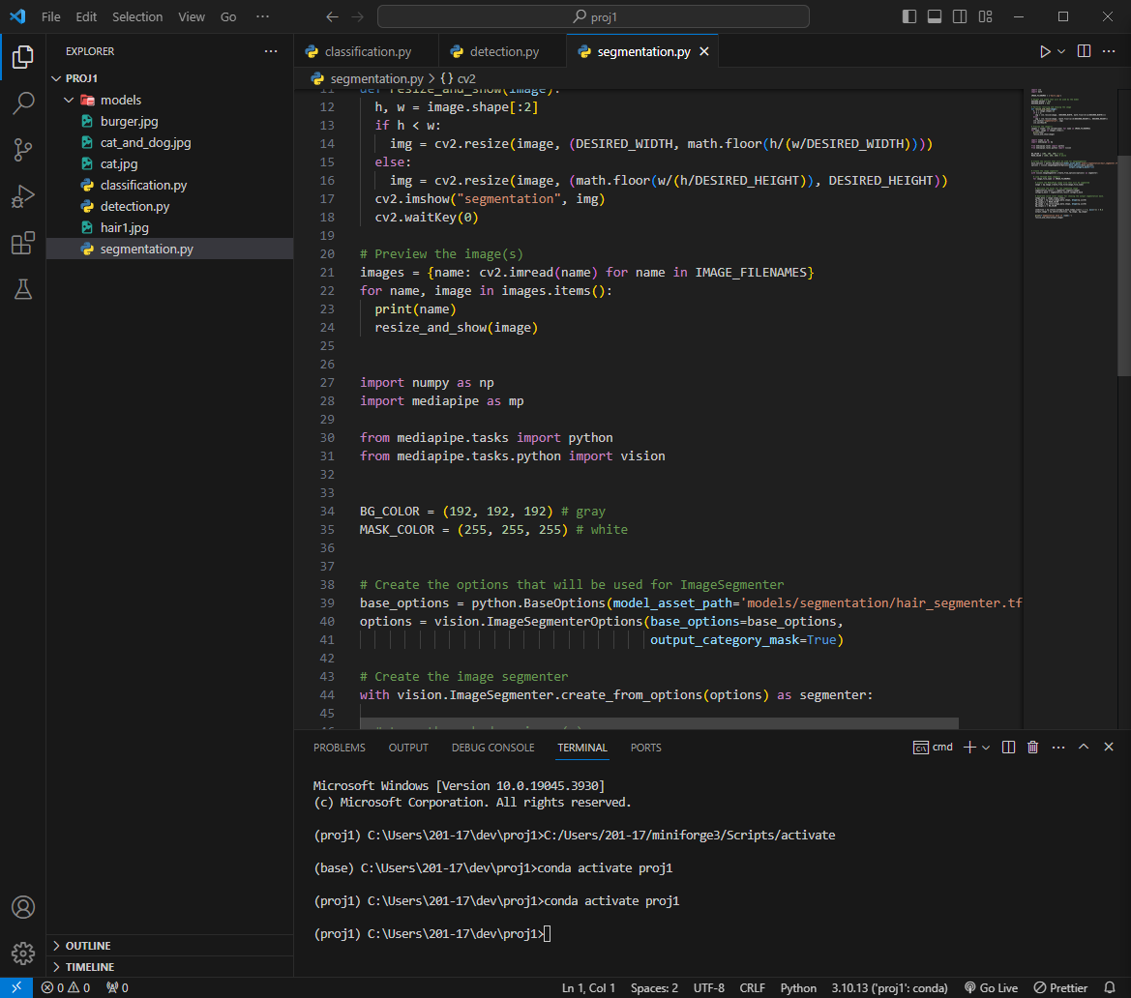Open hidden menus via title bar ellipsis
The image size is (1131, 998).
point(262,16)
